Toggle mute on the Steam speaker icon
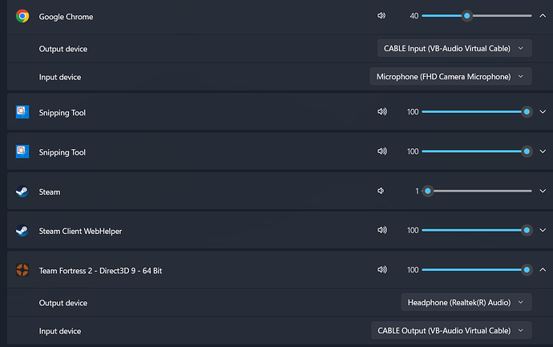Viewport: 553px width, 347px height. pyautogui.click(x=381, y=191)
